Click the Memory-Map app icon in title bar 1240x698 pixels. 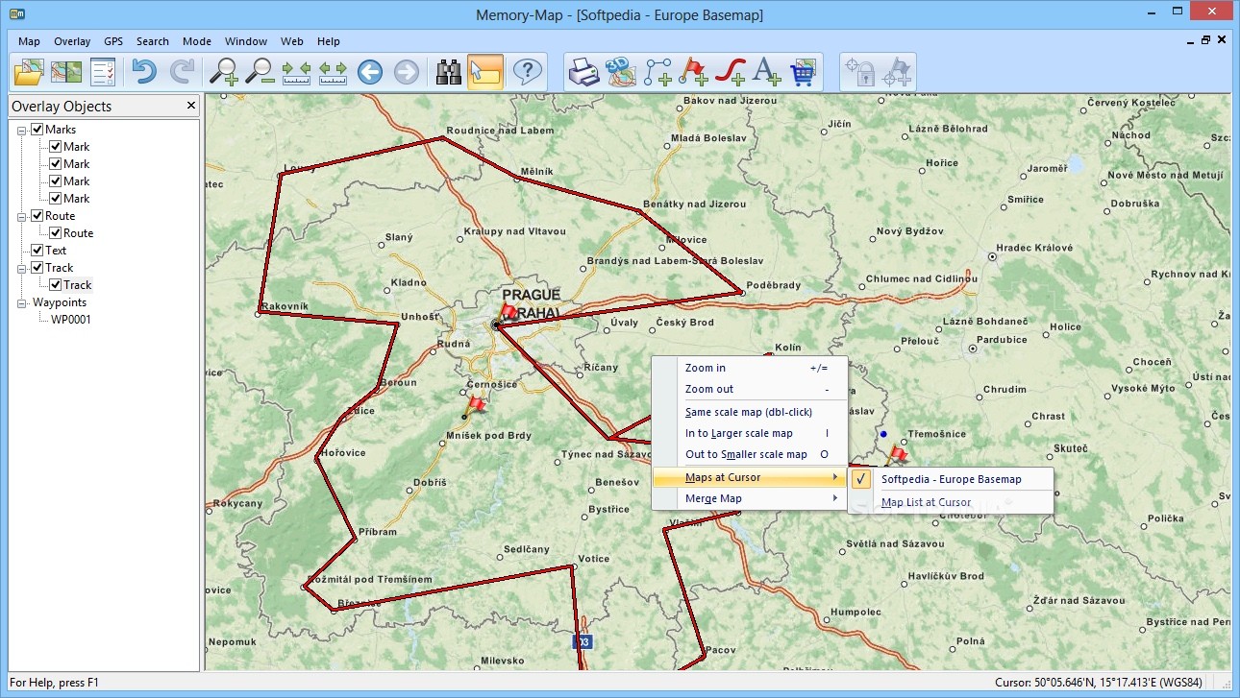(x=15, y=14)
